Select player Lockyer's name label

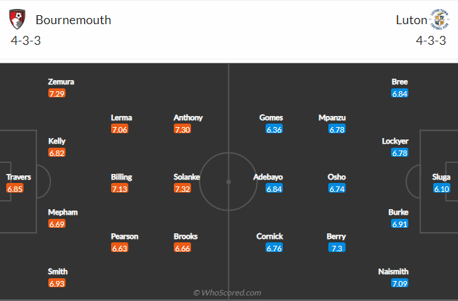pos(395,141)
